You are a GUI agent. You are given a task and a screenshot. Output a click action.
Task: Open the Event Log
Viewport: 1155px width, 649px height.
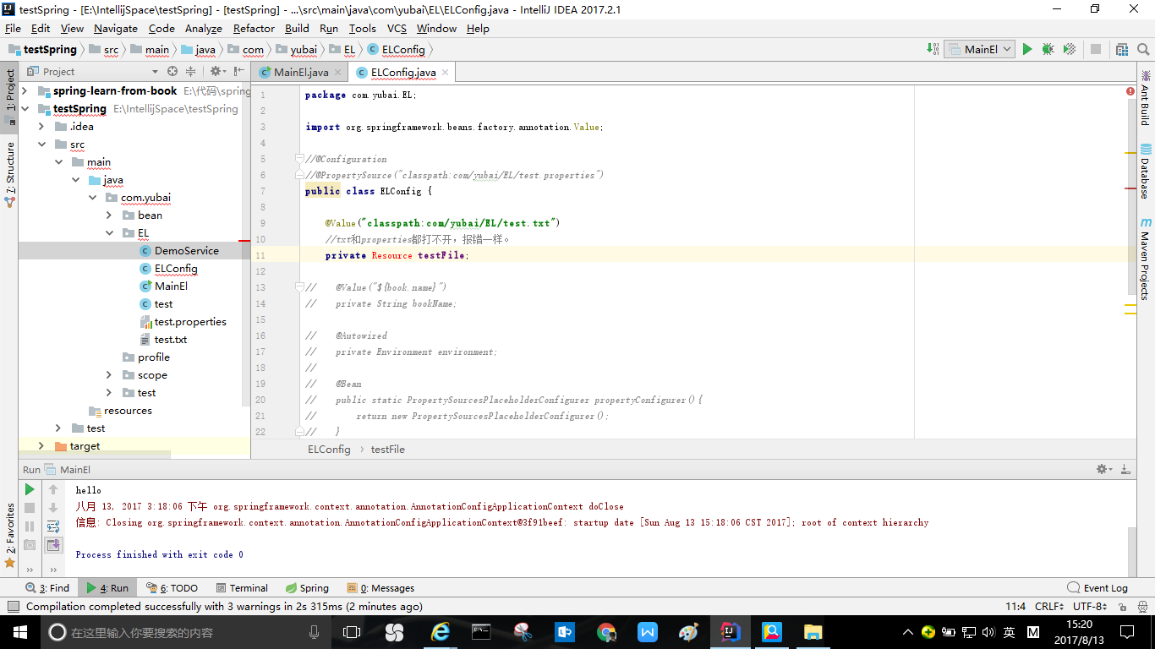tap(1098, 588)
